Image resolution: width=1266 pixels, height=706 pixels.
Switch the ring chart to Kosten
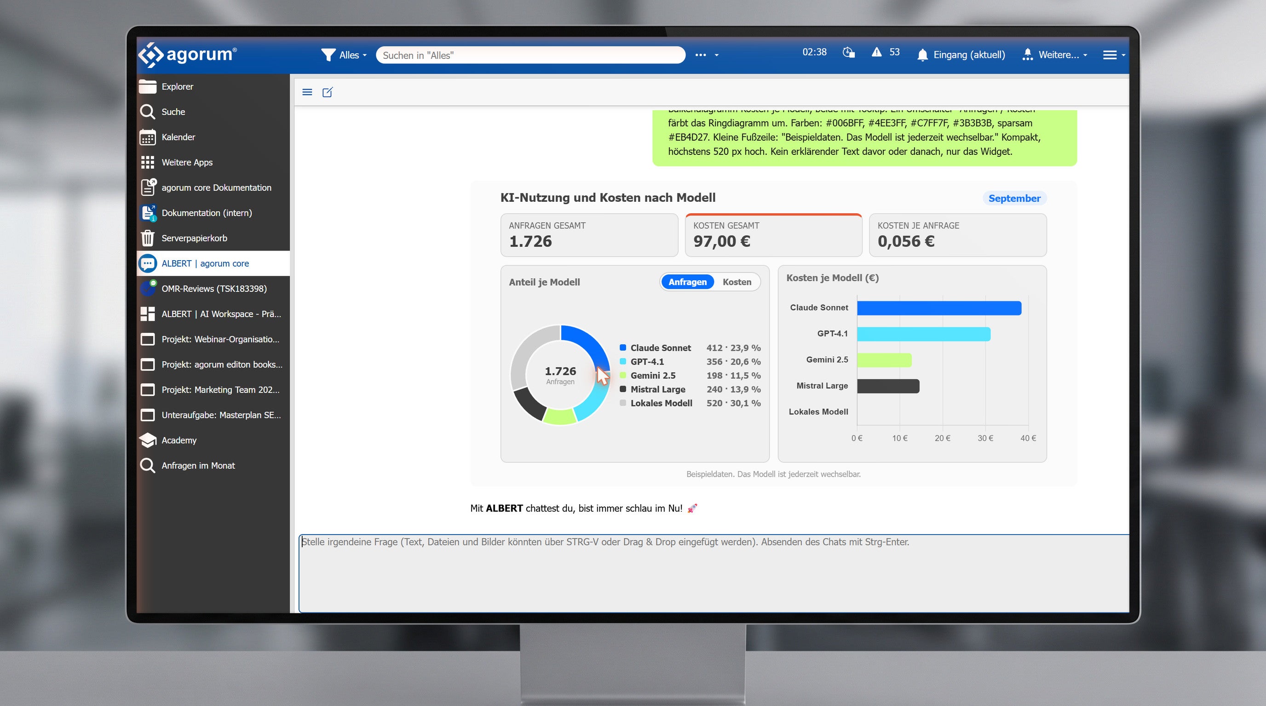pyautogui.click(x=737, y=282)
